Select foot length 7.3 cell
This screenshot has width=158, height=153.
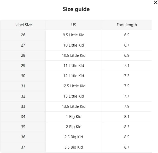127,76
